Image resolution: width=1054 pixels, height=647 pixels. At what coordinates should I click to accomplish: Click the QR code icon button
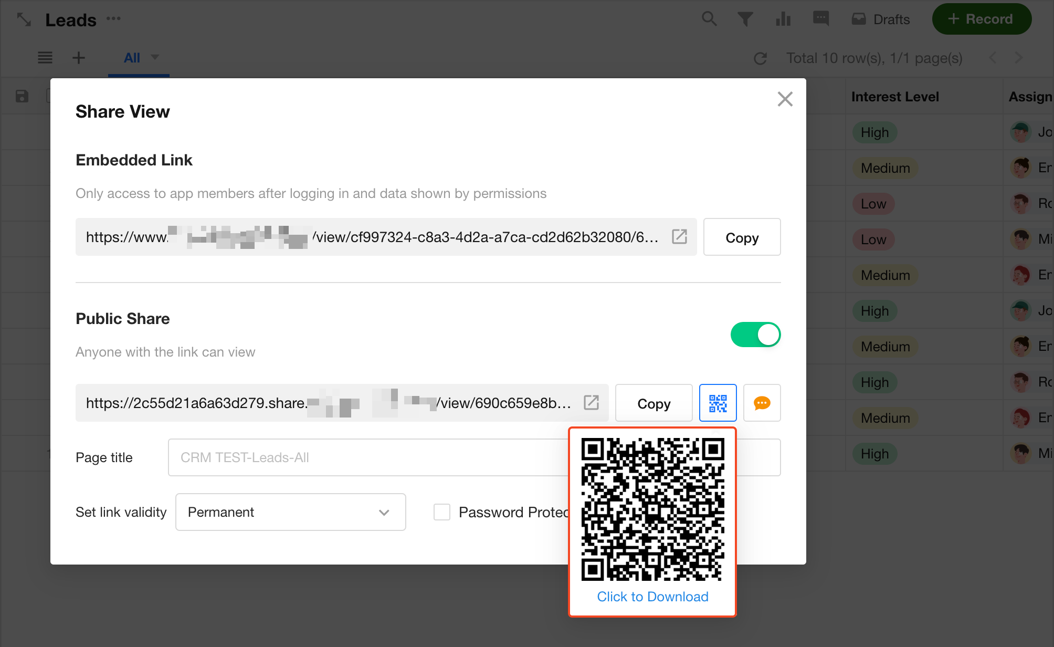(x=718, y=403)
